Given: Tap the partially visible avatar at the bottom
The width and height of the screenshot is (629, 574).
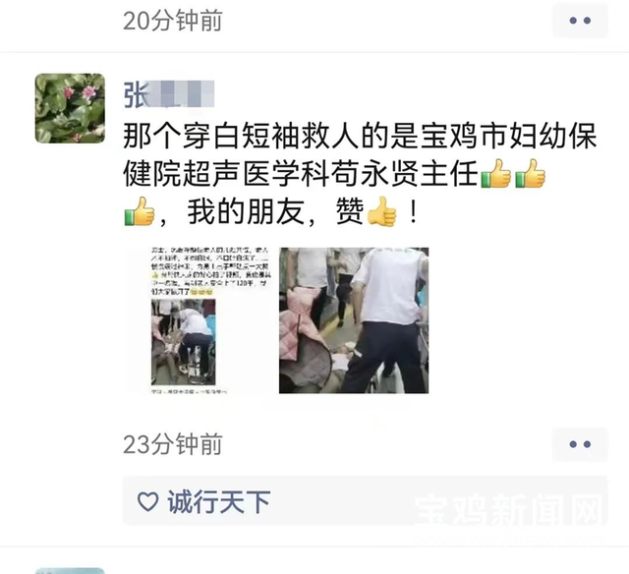Looking at the screenshot, I should click(x=70, y=570).
